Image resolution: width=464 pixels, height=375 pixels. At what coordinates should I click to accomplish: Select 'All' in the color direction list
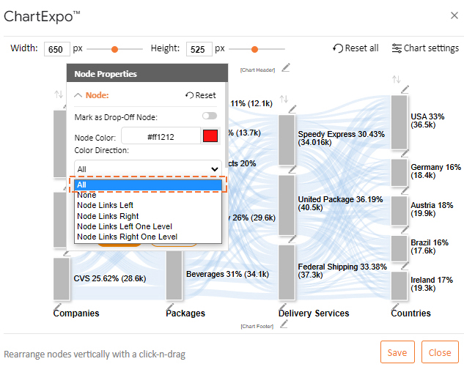pyautogui.click(x=148, y=185)
